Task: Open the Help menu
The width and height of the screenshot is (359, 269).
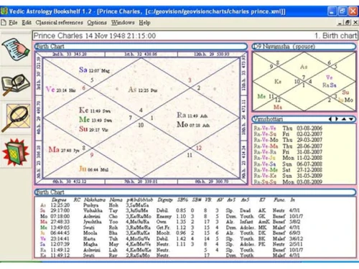Action: point(144,22)
